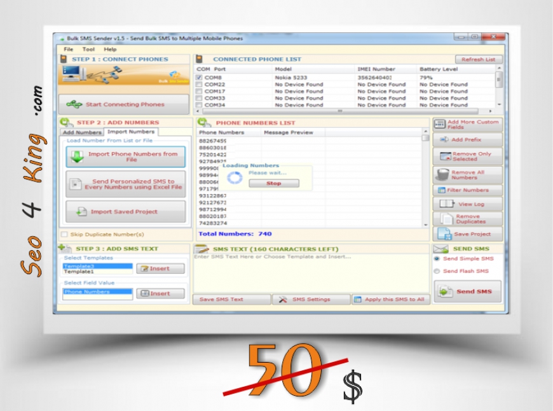Uncheck the COM8 port checkbox
Viewport: 553px width, 411px height.
pos(199,78)
